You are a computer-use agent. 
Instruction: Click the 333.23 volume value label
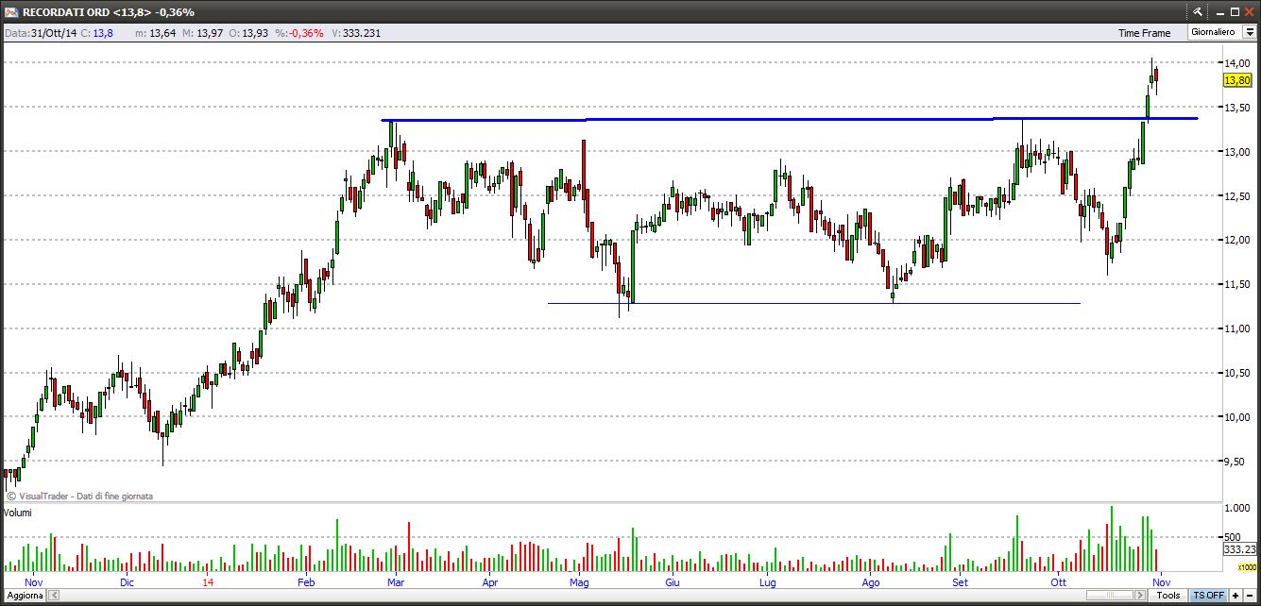click(x=1239, y=549)
